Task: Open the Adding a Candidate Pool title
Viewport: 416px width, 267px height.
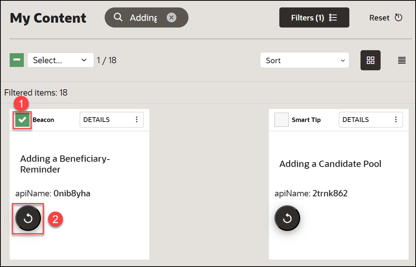Action: (x=330, y=164)
